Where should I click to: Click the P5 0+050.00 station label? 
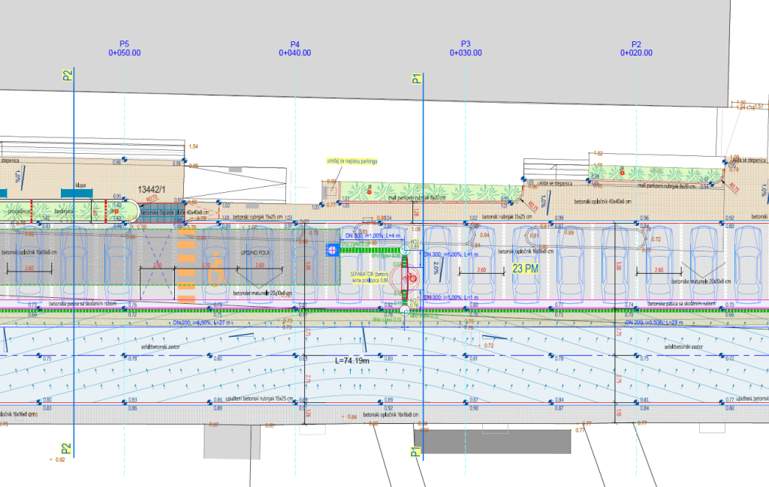125,49
